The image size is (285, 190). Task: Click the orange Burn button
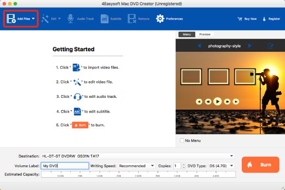click(260, 165)
